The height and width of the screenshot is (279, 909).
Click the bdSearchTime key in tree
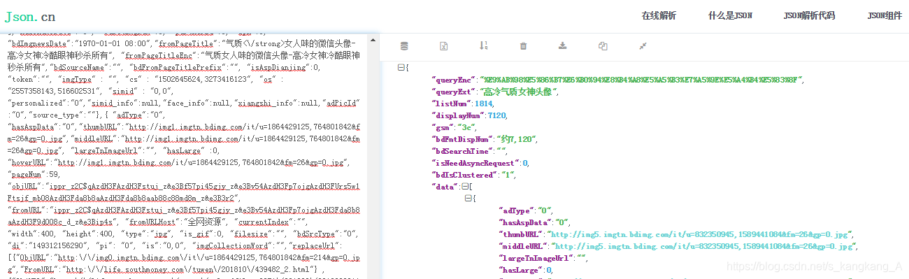click(461, 151)
